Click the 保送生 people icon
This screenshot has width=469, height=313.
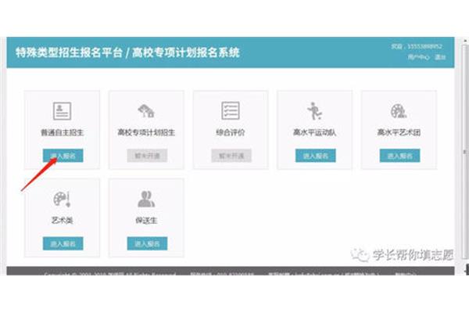pos(146,200)
